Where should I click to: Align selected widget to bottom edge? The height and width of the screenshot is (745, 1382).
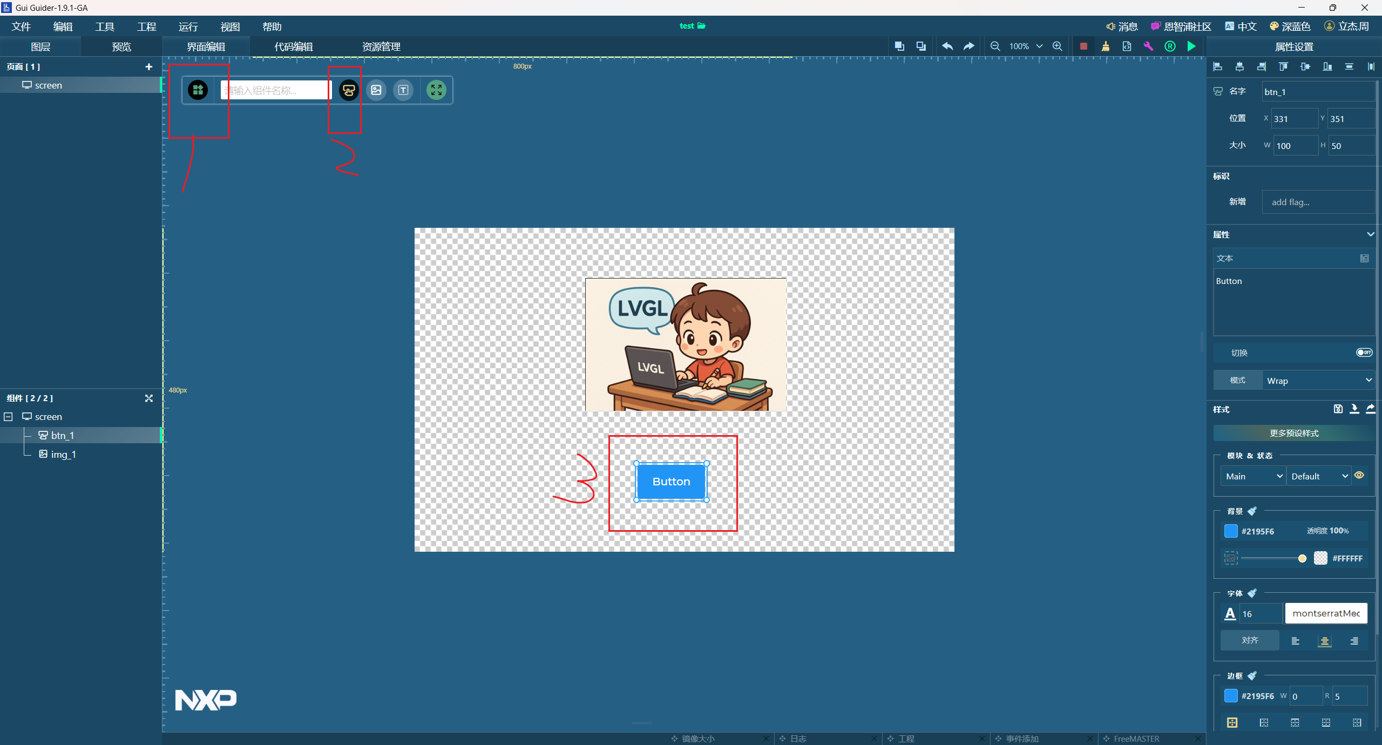coord(1327,66)
